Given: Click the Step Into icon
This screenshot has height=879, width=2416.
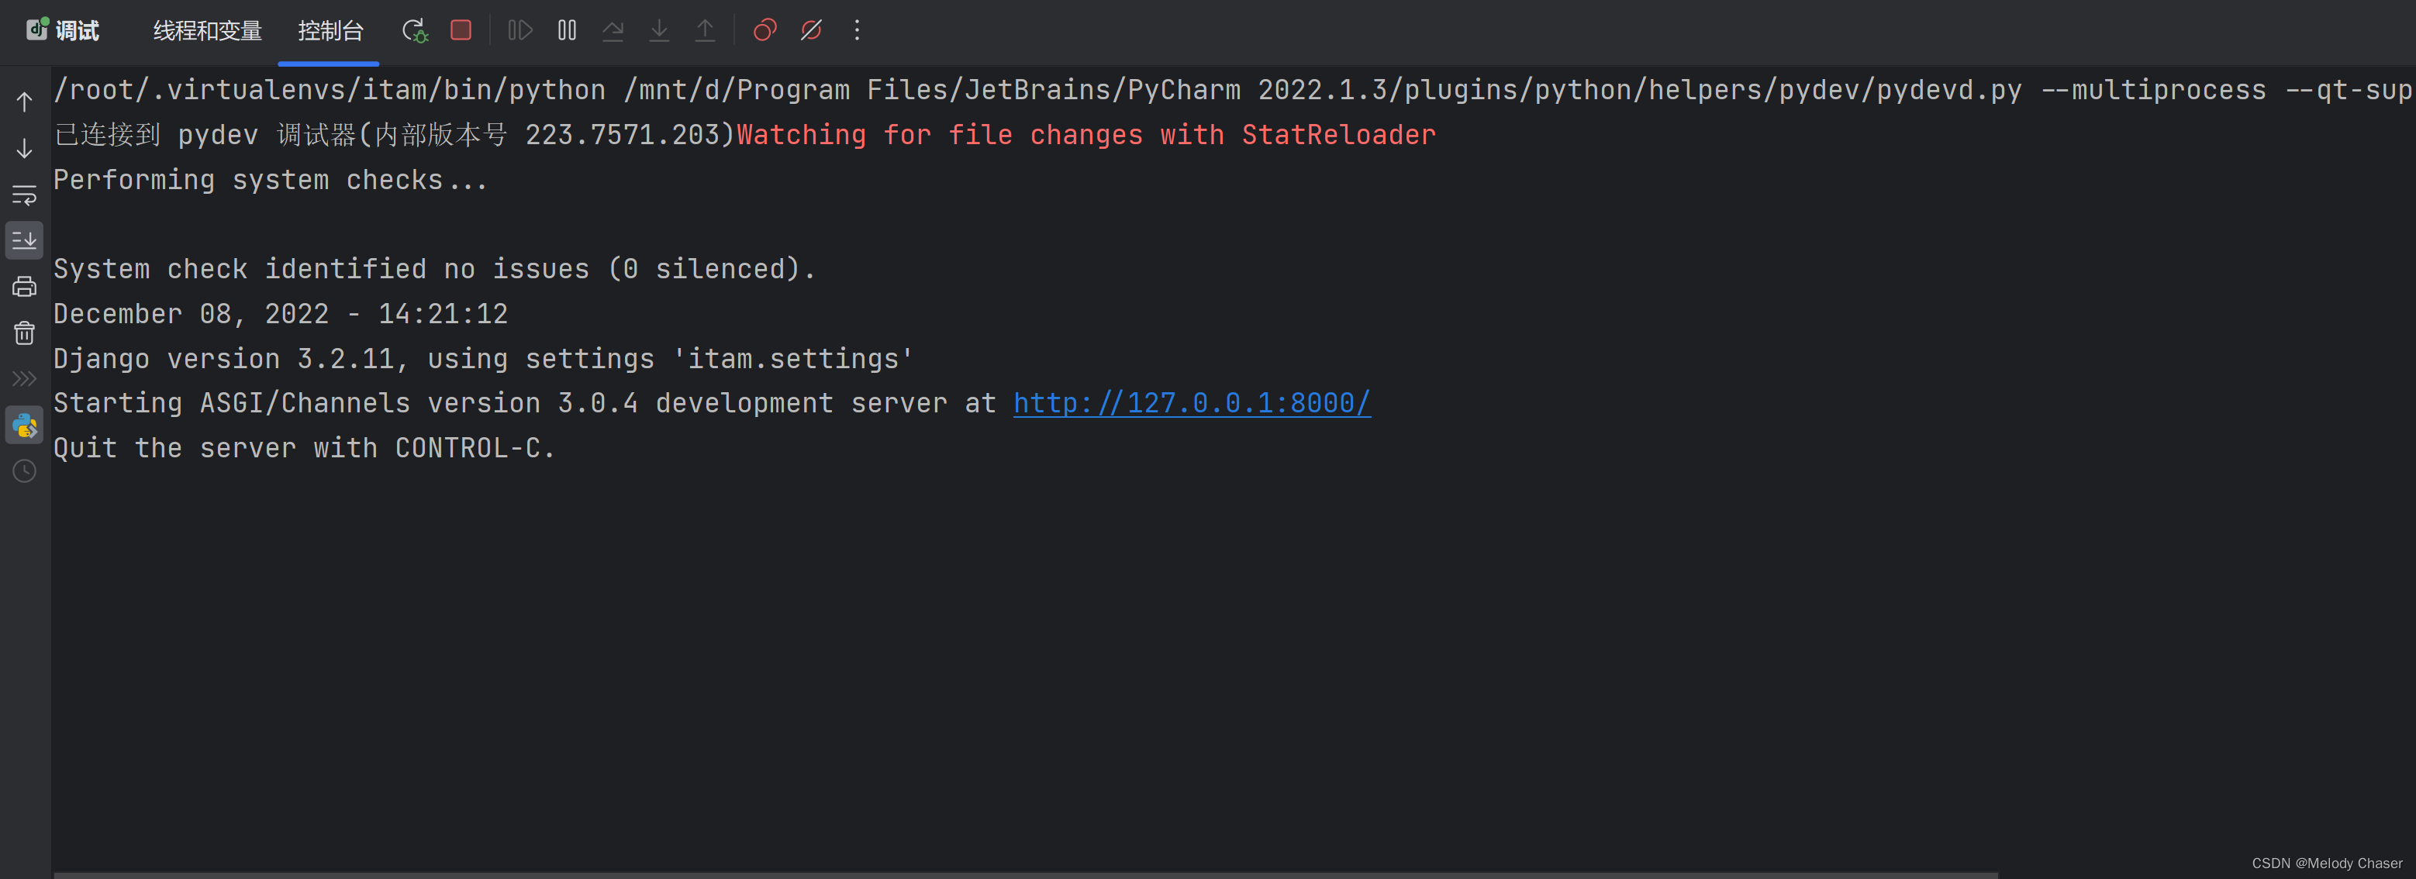Looking at the screenshot, I should click(x=659, y=31).
